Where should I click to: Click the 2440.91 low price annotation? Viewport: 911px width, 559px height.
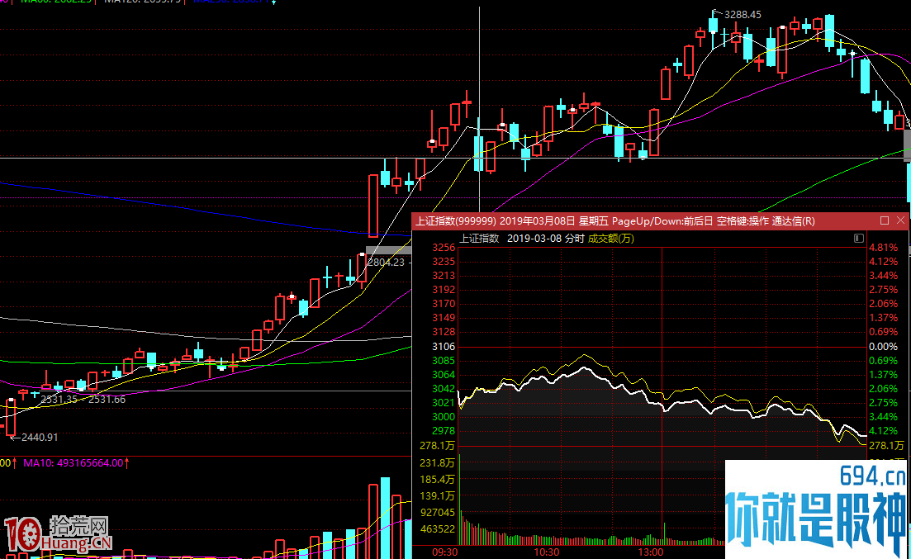click(x=40, y=437)
